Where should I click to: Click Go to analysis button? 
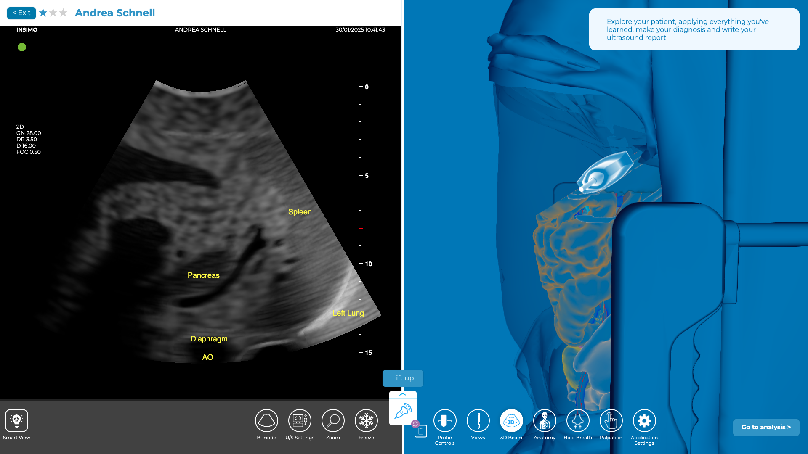[766, 427]
